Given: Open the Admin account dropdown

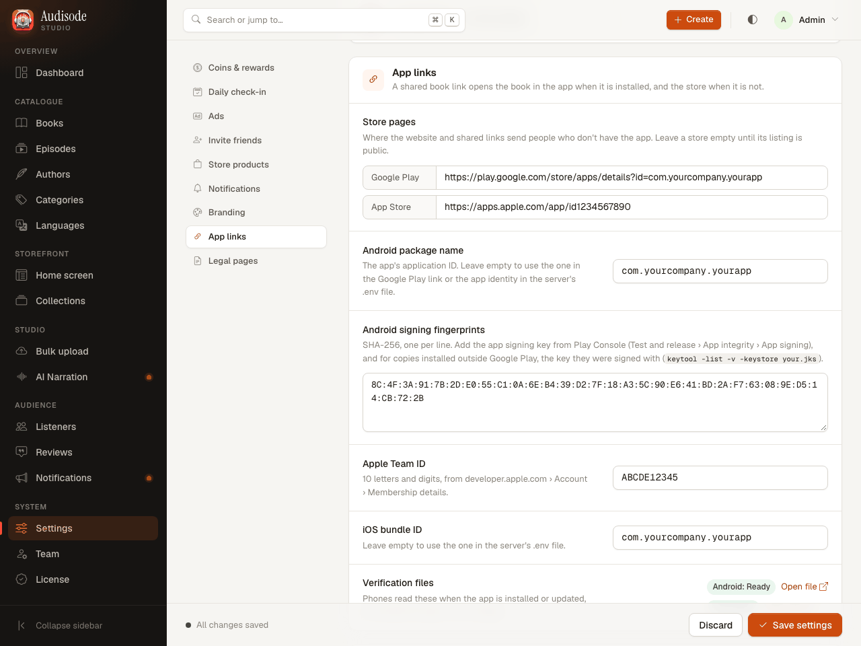Looking at the screenshot, I should [807, 20].
